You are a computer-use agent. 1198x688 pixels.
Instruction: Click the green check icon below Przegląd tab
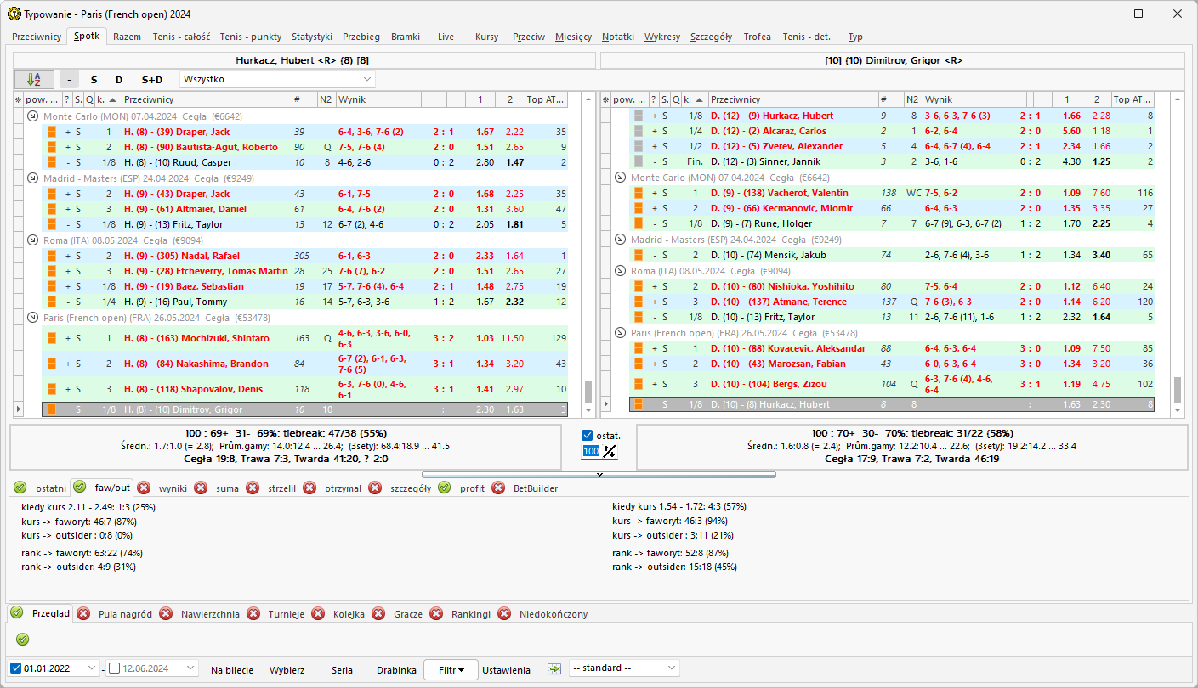tap(22, 639)
